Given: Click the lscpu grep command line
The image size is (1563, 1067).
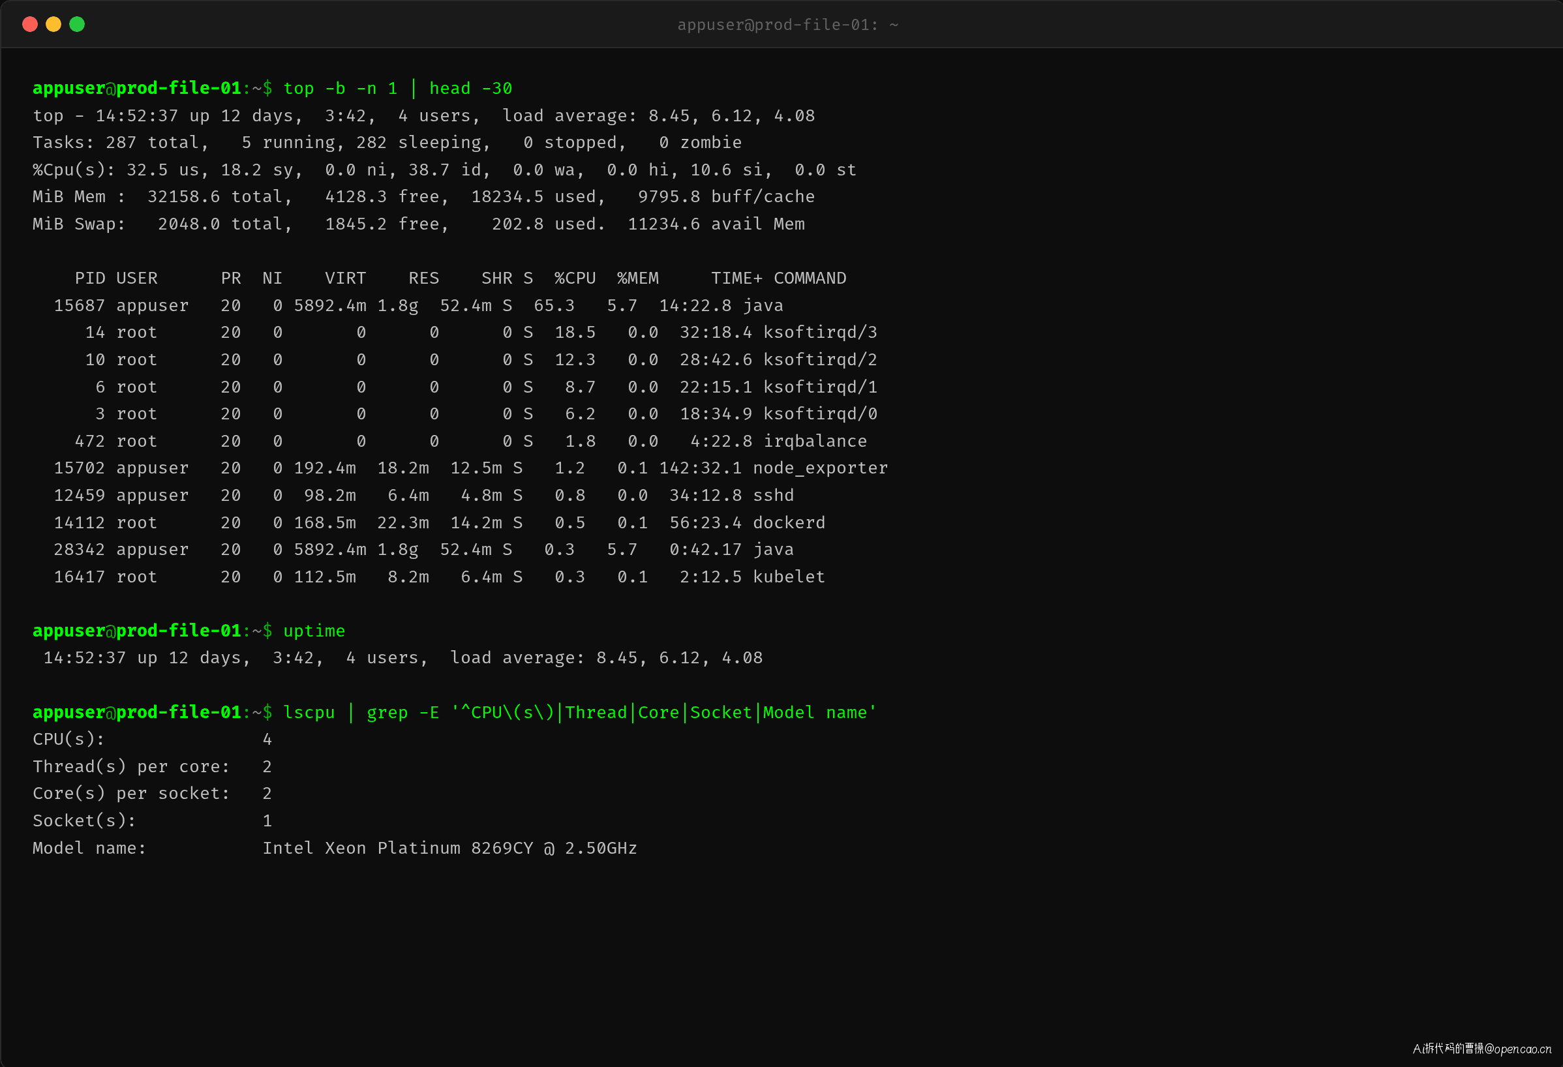Looking at the screenshot, I should (x=580, y=712).
